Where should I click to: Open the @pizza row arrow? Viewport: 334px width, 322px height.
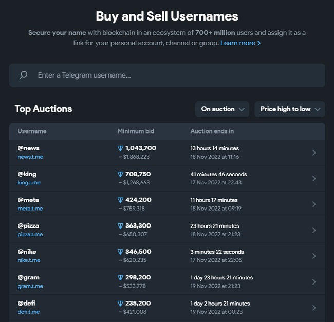tap(314, 230)
